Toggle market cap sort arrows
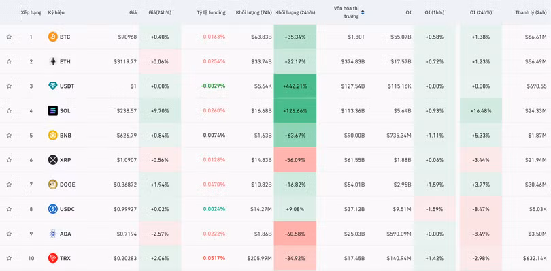Viewport: 551px width, 271px height. [363, 12]
